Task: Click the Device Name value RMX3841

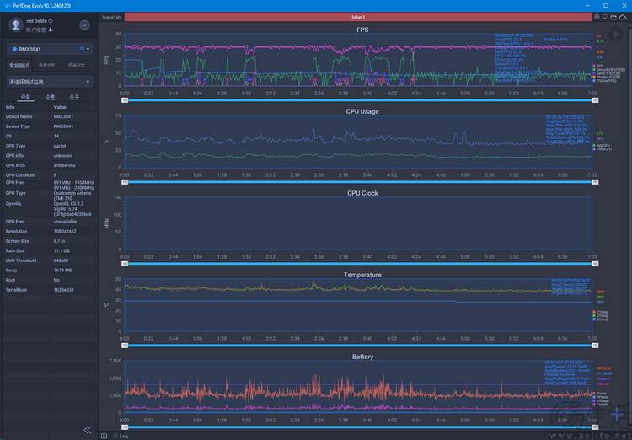Action: point(63,116)
